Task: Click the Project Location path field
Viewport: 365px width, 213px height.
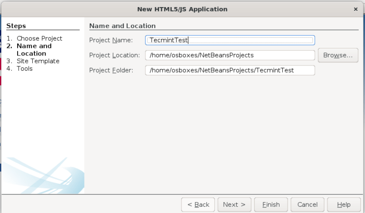Action: point(230,55)
